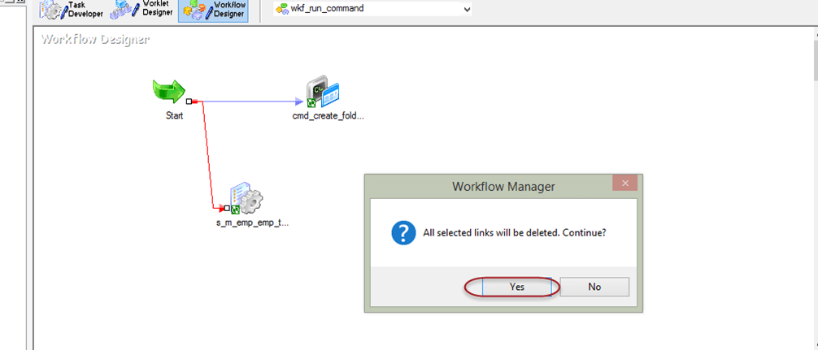Viewport: 818px width, 350px height.
Task: Expand the wkf_run_command dropdown arrow
Action: 466,9
